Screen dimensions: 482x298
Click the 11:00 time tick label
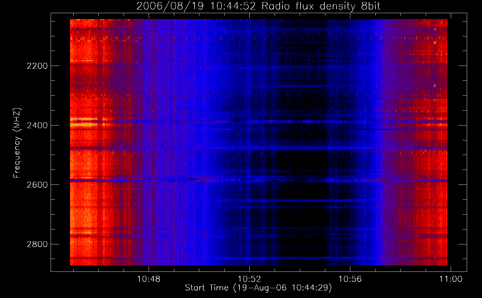[451, 279]
